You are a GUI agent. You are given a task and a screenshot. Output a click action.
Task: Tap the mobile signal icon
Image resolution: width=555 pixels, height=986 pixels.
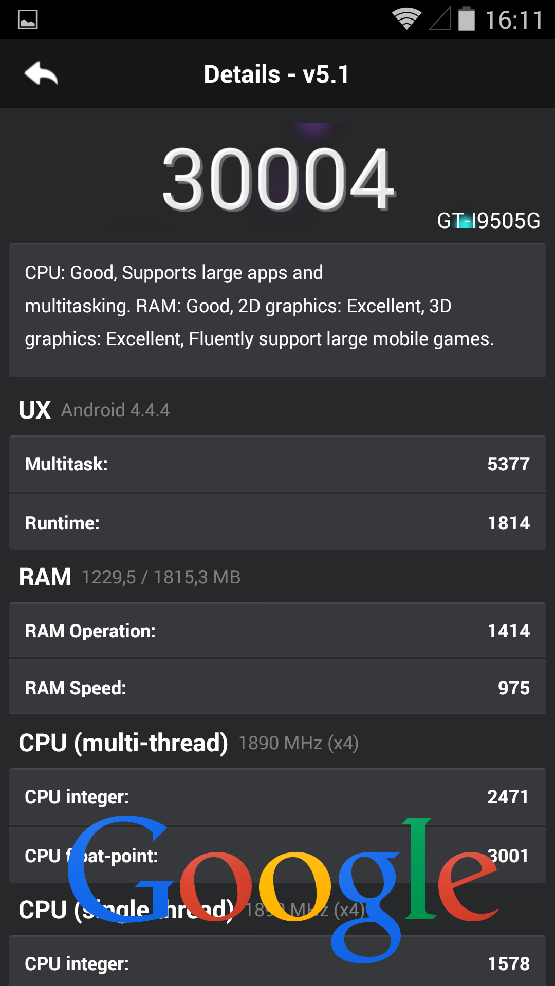pos(440,19)
